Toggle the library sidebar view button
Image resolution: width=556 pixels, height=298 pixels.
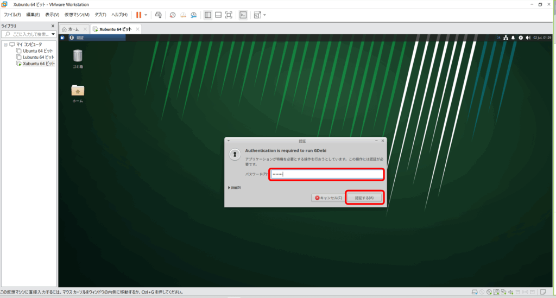tap(207, 15)
